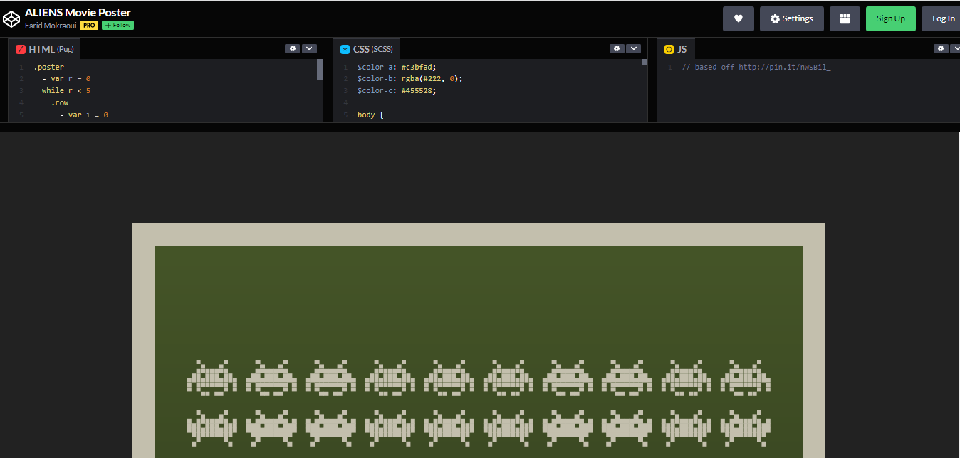Open the Change View layout picker
This screenshot has width=960, height=458.
click(845, 18)
